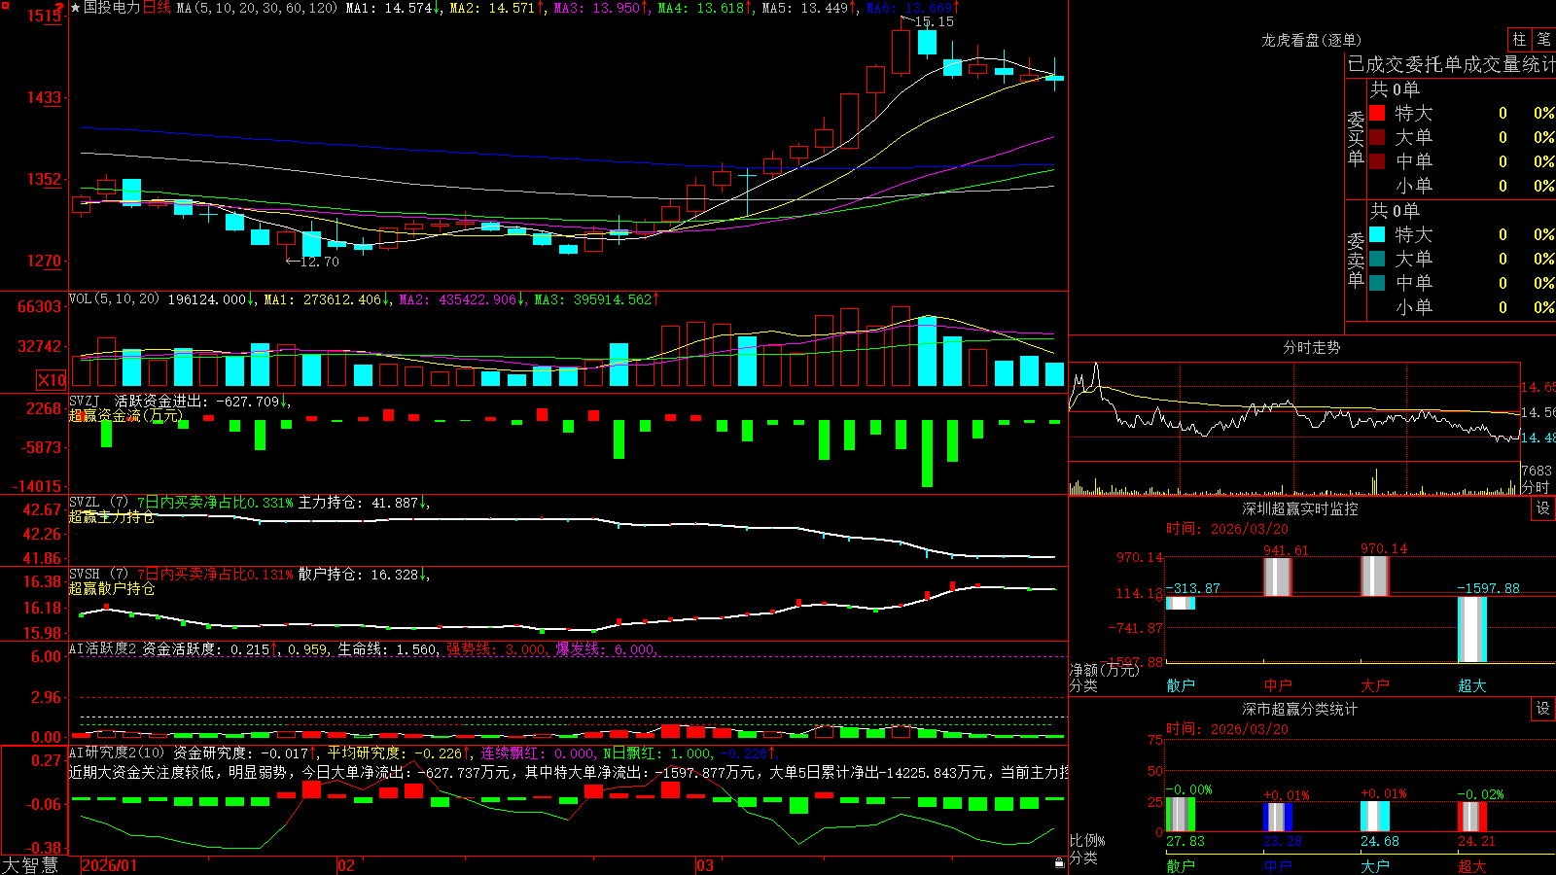Viewport: 1556px width, 875px height.
Task: Click the 散户 bar labeled -313.87
Action: [x=1181, y=603]
